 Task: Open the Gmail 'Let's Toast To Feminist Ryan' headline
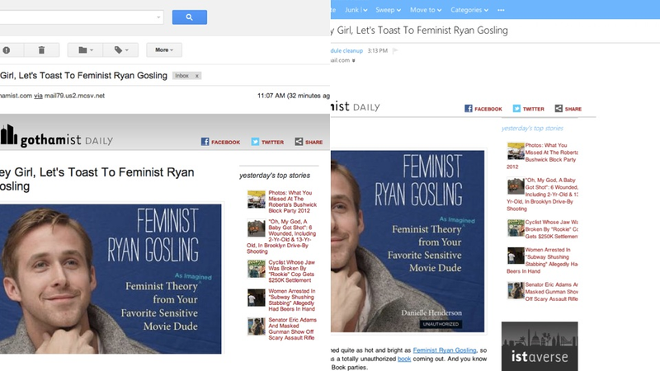(97, 179)
